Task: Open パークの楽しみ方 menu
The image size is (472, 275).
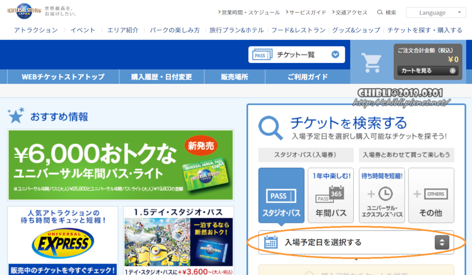Action: 175,30
